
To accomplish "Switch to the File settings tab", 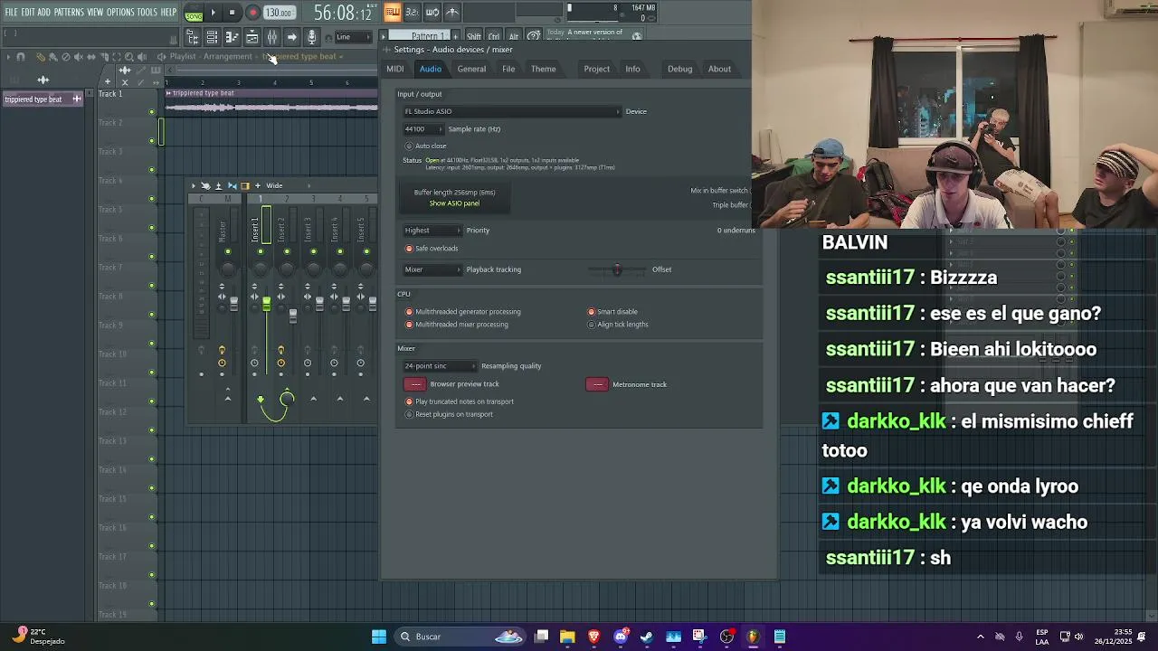I will click(508, 69).
